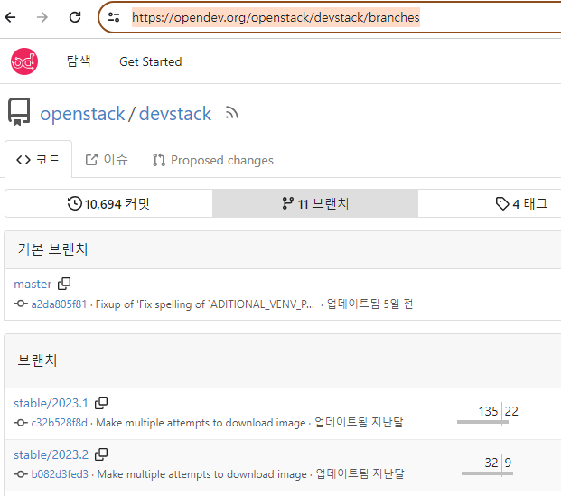Open commit b082d3fed3
Screen dimensions: 561x496
(60, 474)
